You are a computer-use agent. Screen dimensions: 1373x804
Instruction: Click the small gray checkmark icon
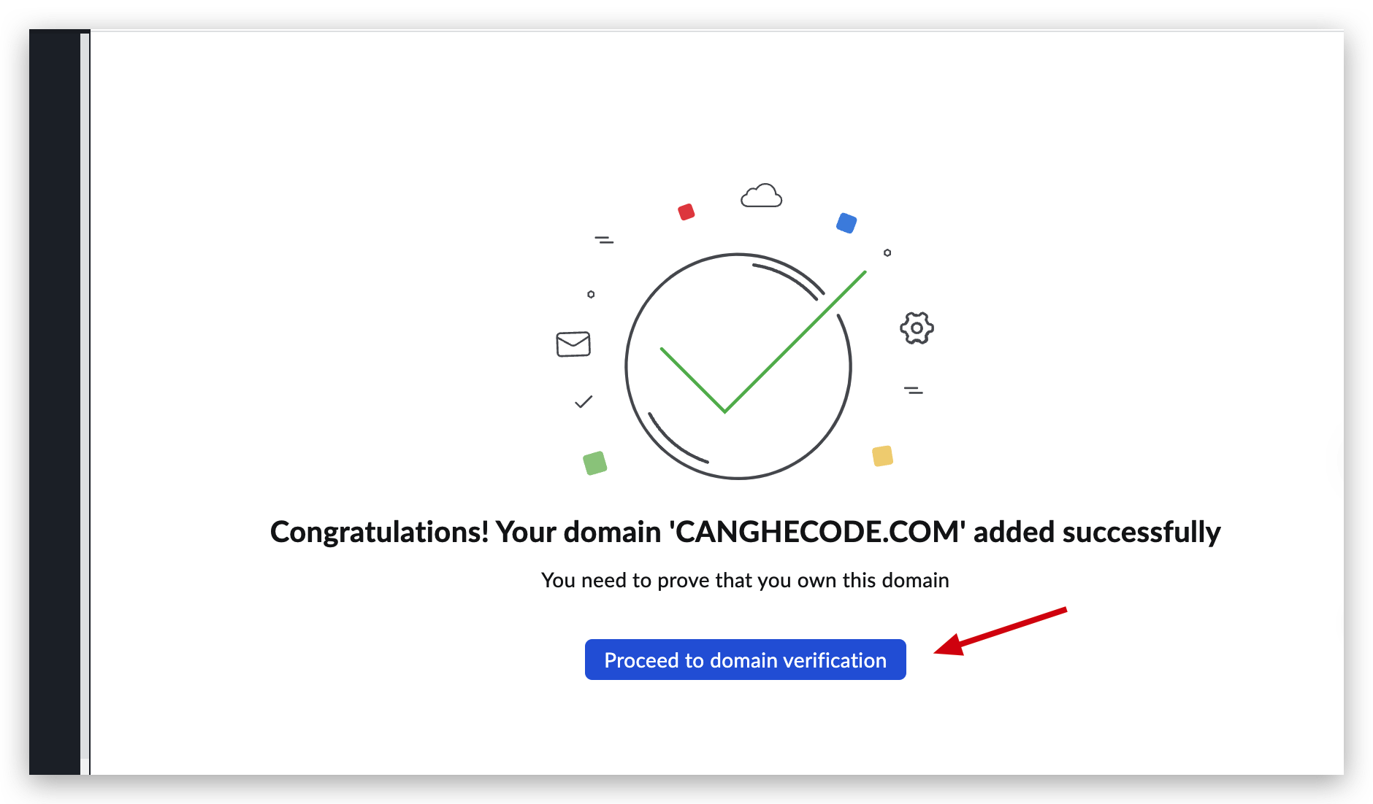tap(584, 402)
